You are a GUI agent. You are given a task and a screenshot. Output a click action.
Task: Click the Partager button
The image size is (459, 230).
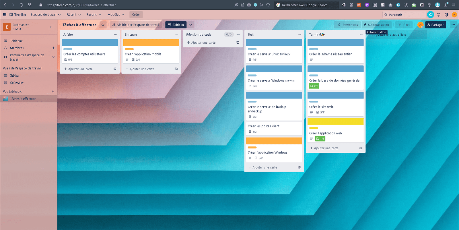point(435,25)
